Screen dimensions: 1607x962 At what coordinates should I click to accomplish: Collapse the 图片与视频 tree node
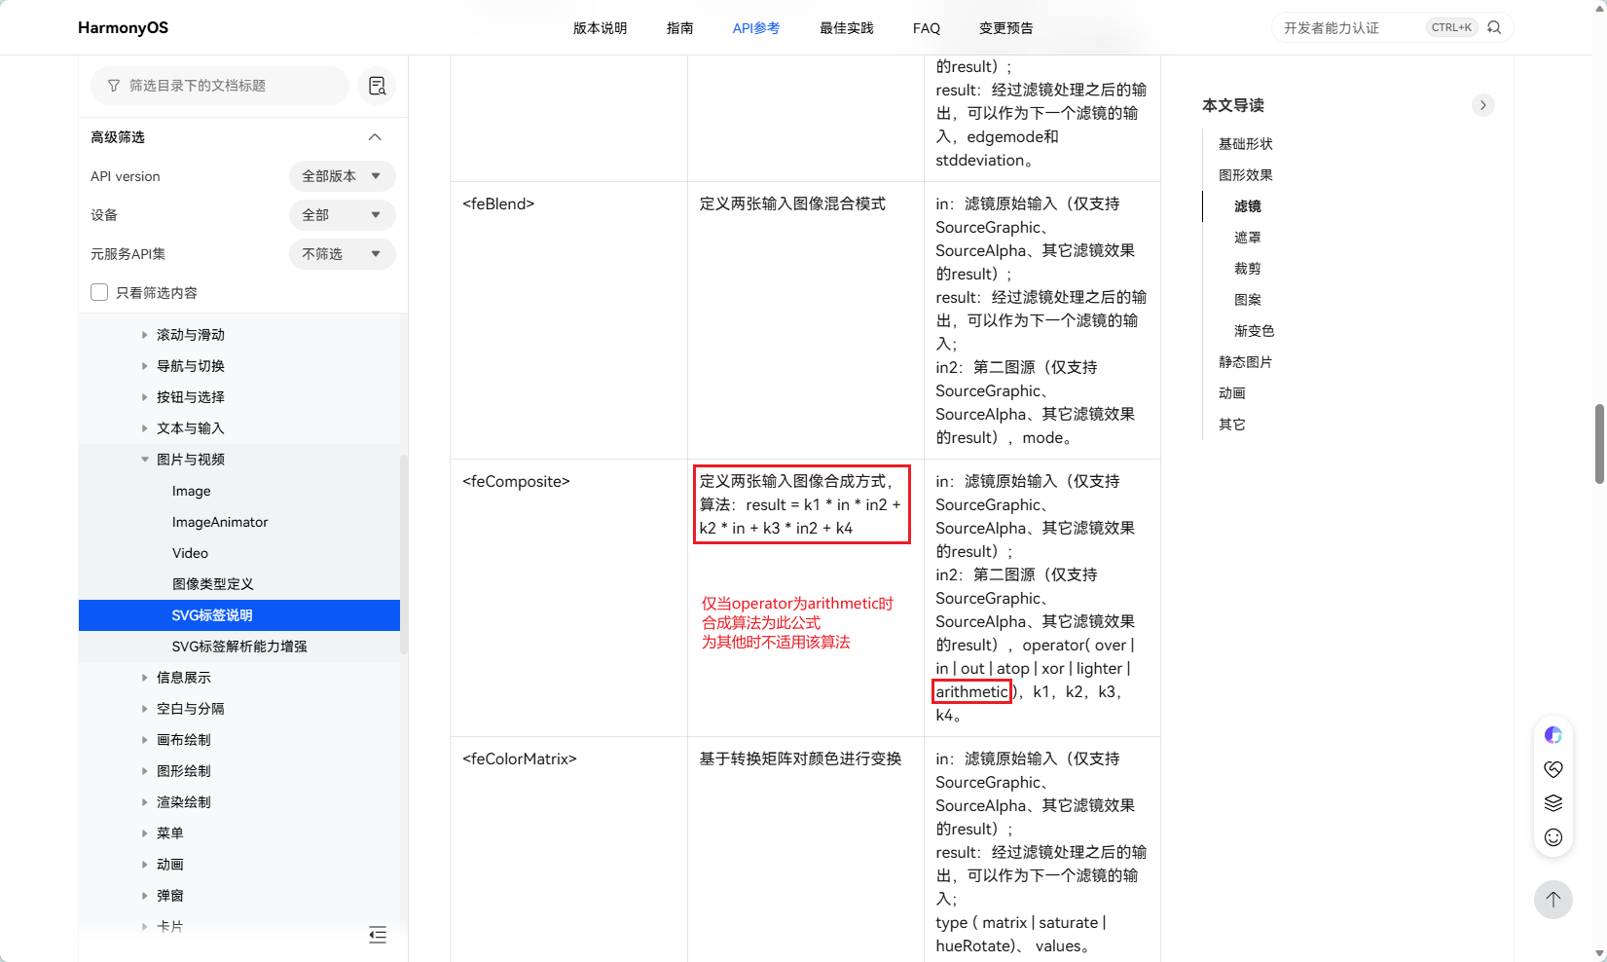[x=144, y=460]
